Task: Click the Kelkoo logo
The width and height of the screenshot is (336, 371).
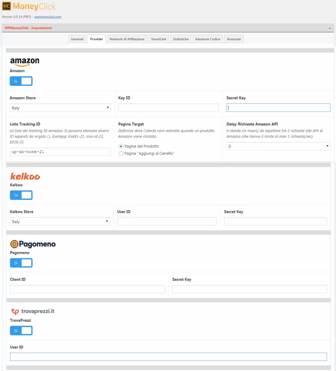Action: [x=25, y=176]
